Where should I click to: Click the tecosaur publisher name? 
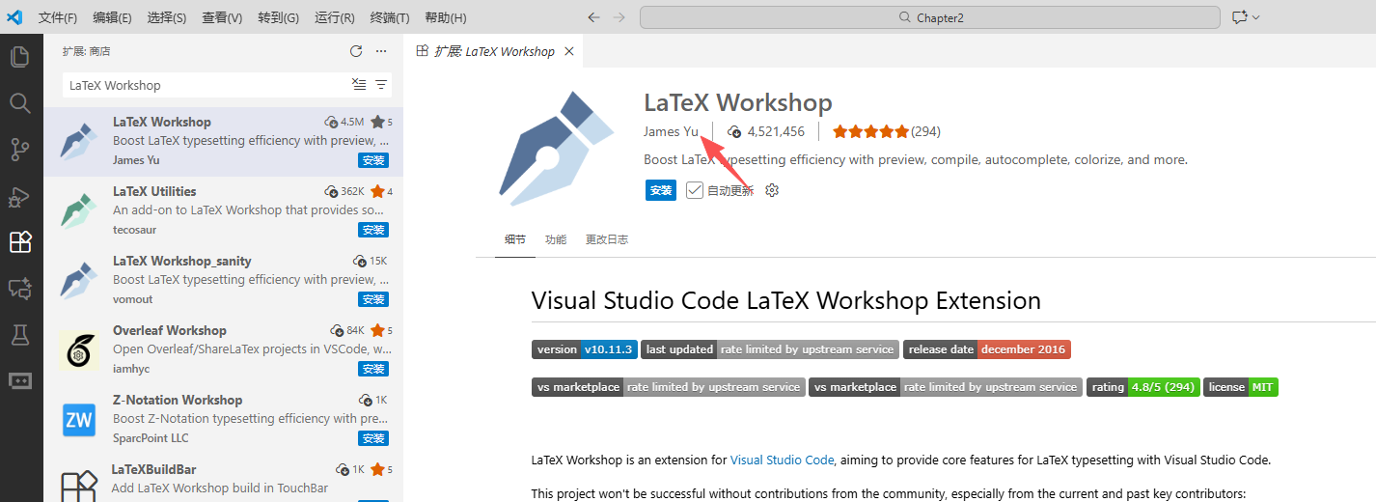tap(134, 230)
